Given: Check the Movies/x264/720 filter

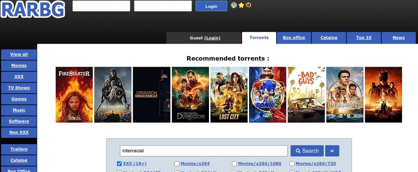Looking at the screenshot, I should click(292, 164).
